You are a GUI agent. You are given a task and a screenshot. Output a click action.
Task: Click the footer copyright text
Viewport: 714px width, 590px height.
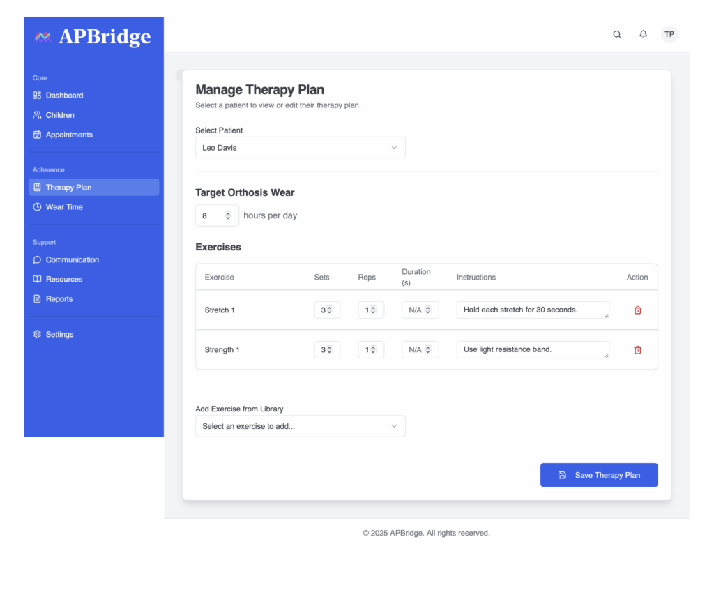click(426, 533)
